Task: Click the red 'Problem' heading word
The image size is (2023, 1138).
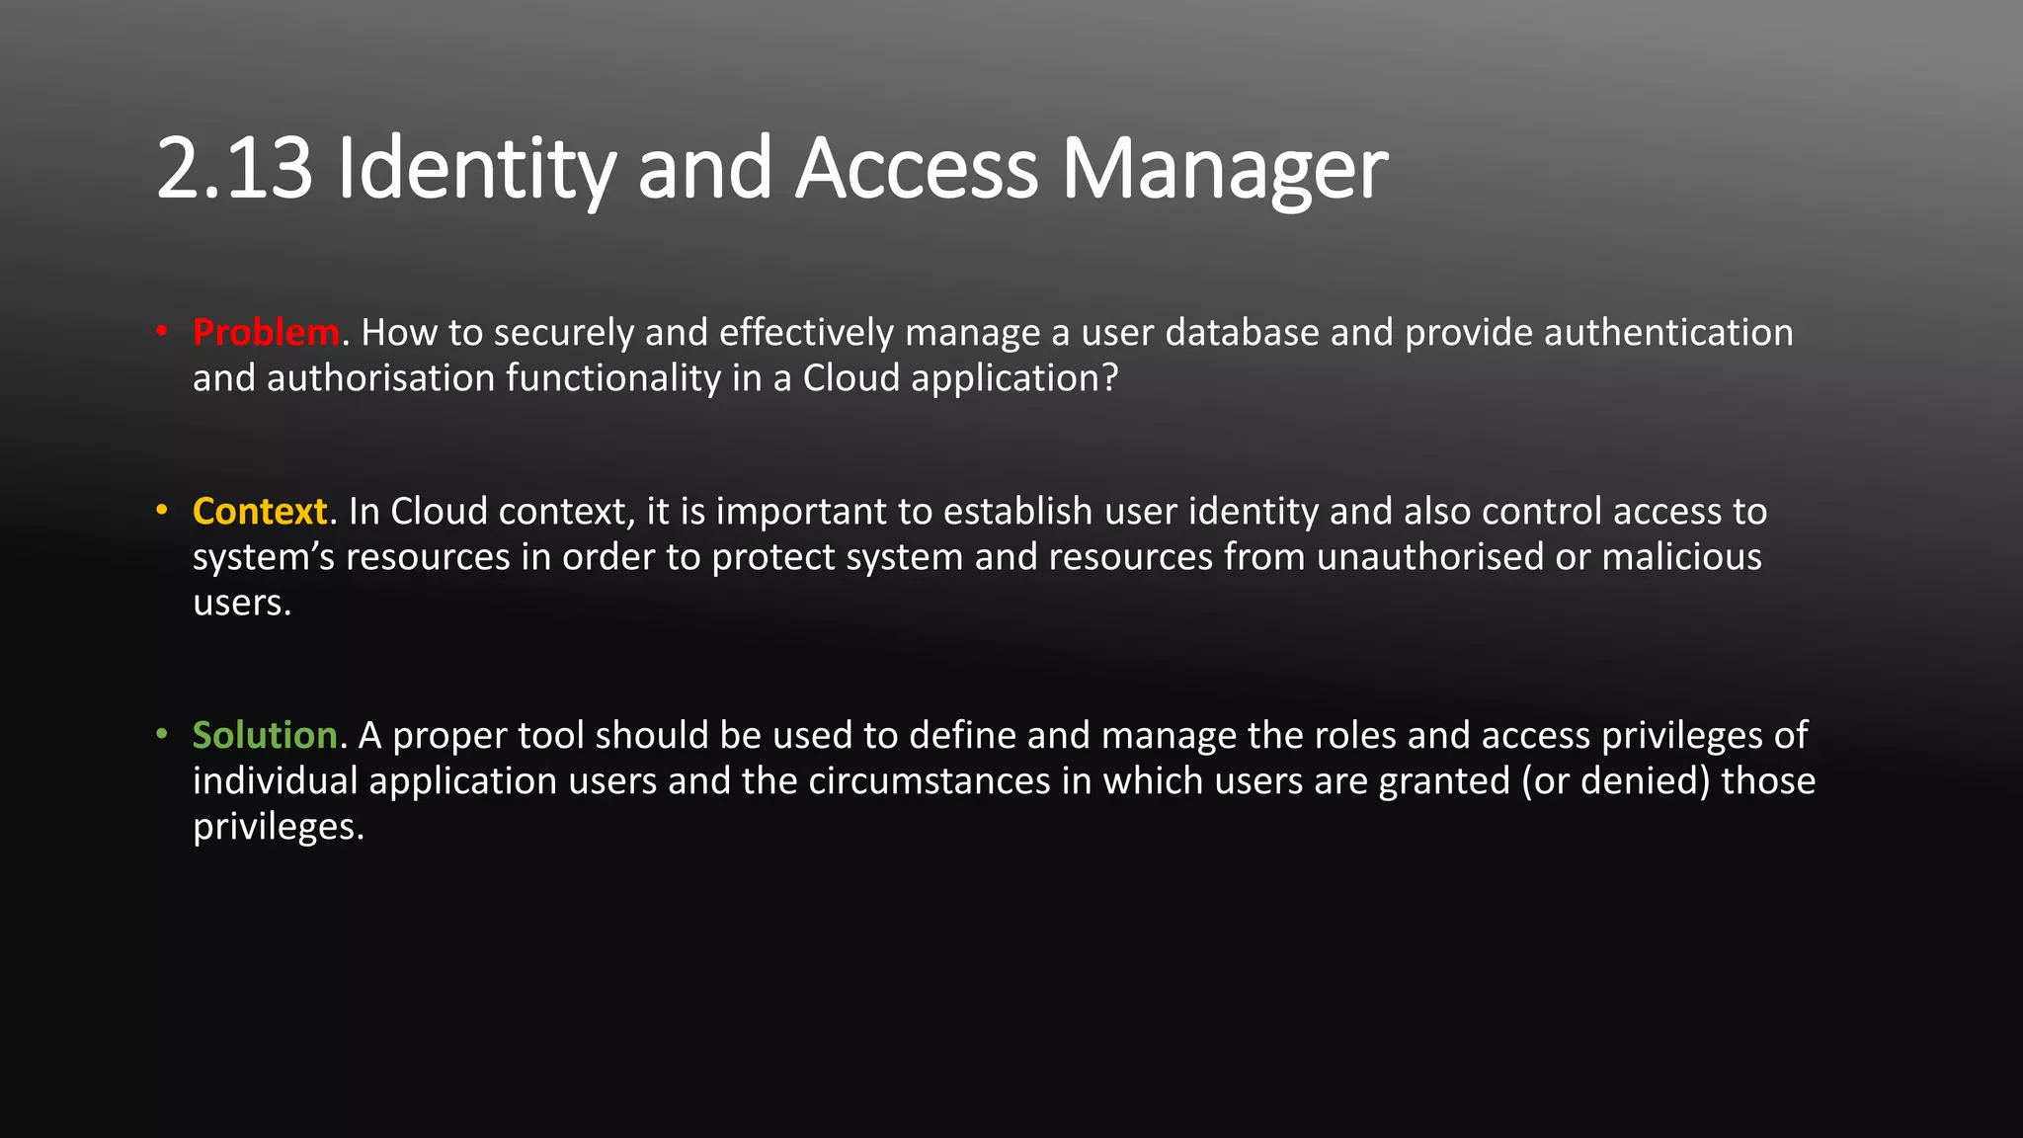Action: point(266,332)
